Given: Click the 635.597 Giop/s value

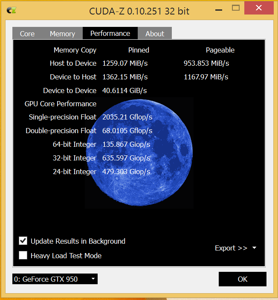Looking at the screenshot, I should [x=126, y=158].
